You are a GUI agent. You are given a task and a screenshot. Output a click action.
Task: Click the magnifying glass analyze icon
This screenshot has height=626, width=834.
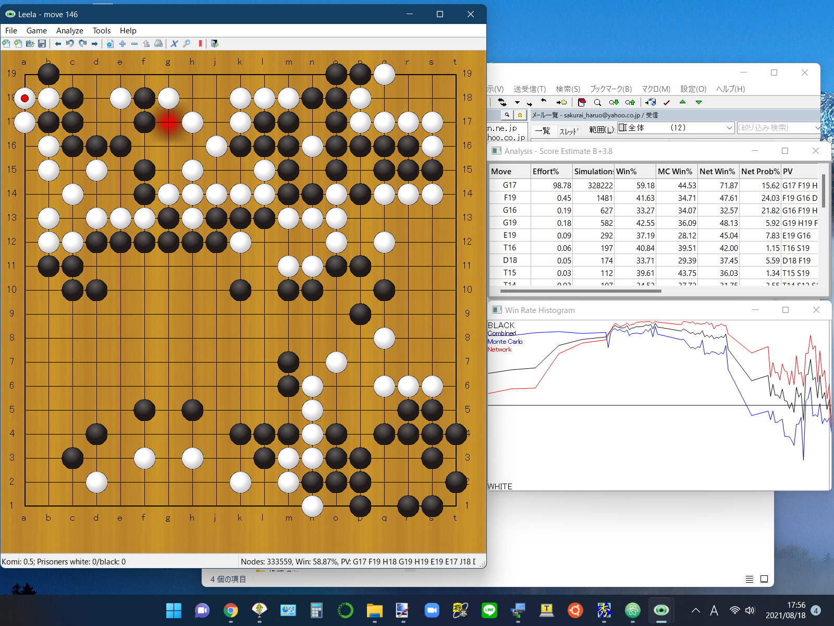187,44
